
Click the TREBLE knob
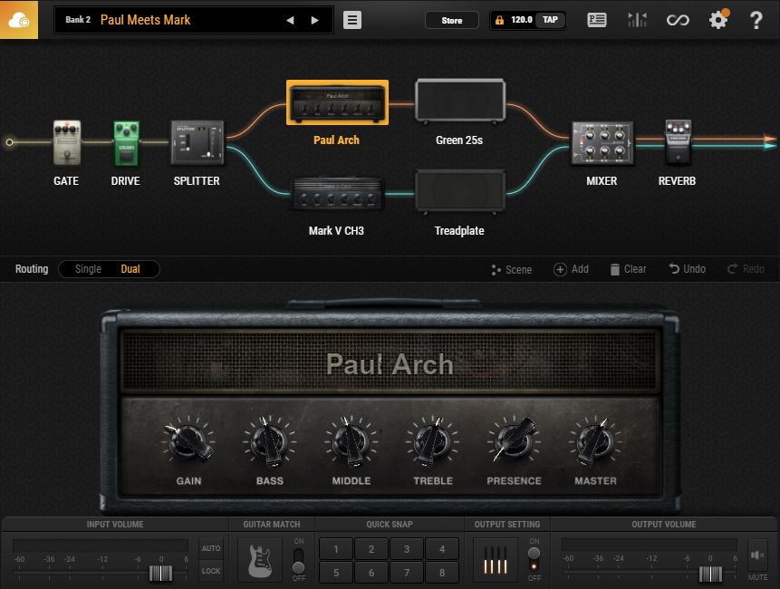tap(432, 442)
